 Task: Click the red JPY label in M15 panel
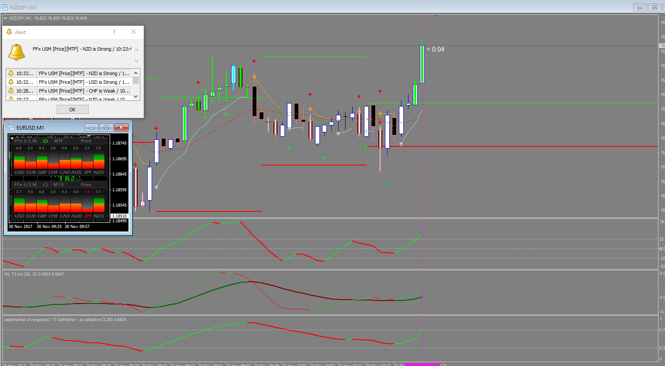[x=88, y=216]
